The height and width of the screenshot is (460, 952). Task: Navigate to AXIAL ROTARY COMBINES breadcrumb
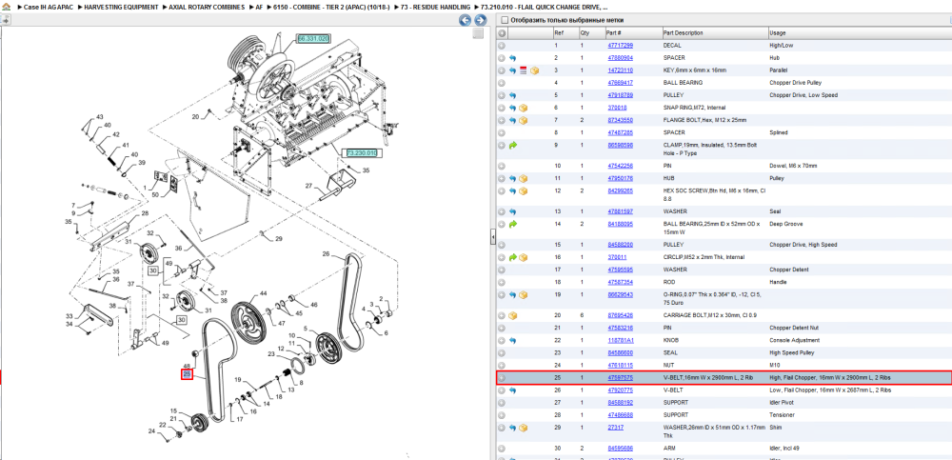coord(207,7)
